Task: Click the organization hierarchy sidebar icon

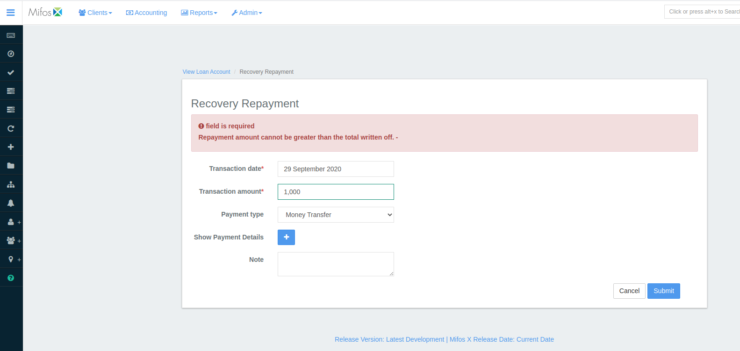Action: point(11,184)
